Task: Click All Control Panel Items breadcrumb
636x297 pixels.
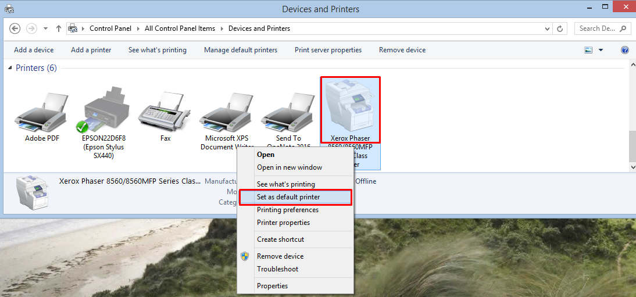Action: (x=180, y=28)
